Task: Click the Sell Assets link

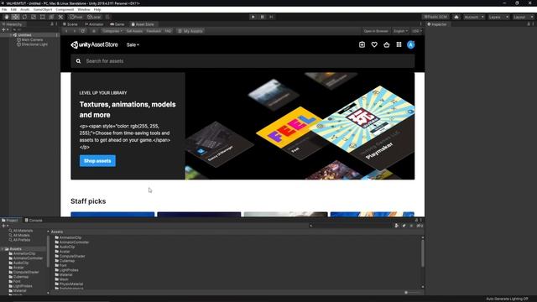Action: point(134,31)
